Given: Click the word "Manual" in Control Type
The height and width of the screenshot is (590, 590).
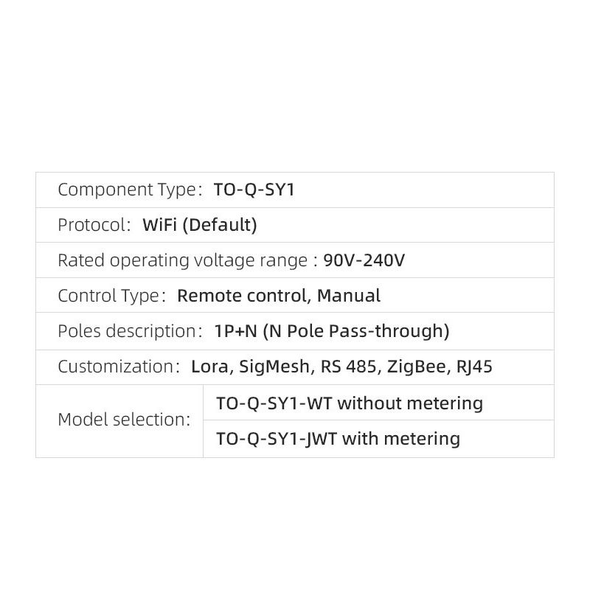Looking at the screenshot, I should [x=349, y=296].
